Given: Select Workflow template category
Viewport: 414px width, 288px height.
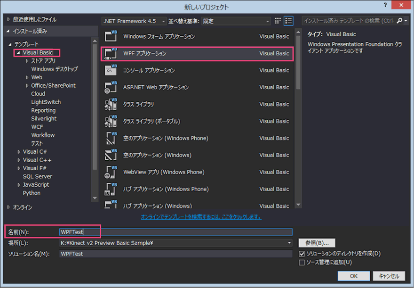Looking at the screenshot, I should pos(43,135).
